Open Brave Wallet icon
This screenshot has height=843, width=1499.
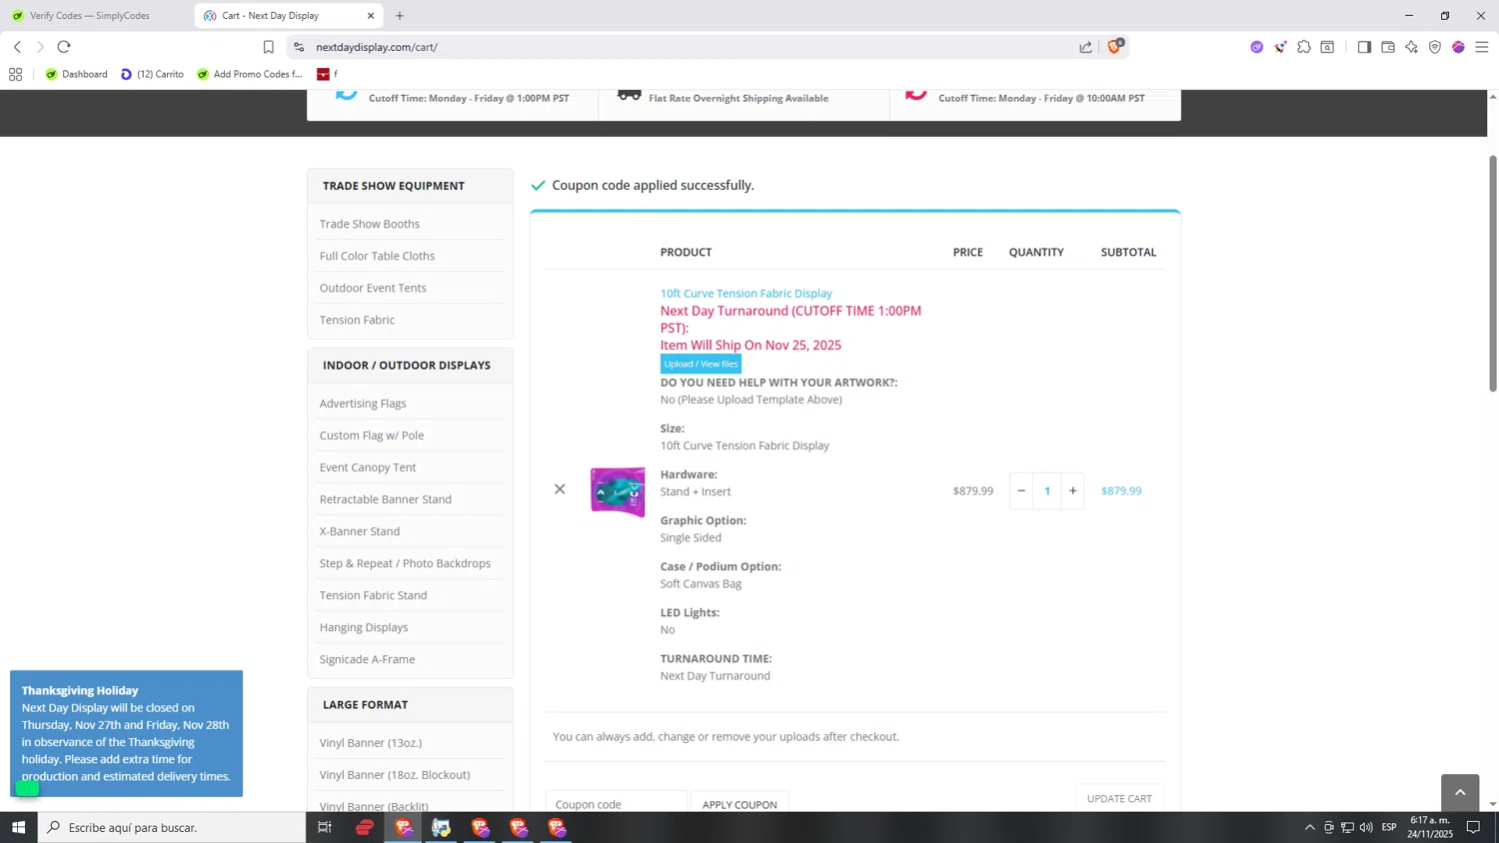point(1388,47)
